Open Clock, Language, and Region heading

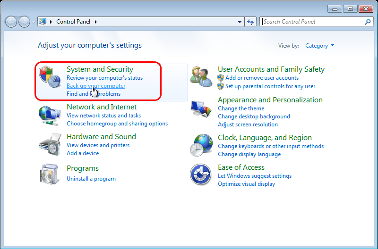[x=265, y=138]
